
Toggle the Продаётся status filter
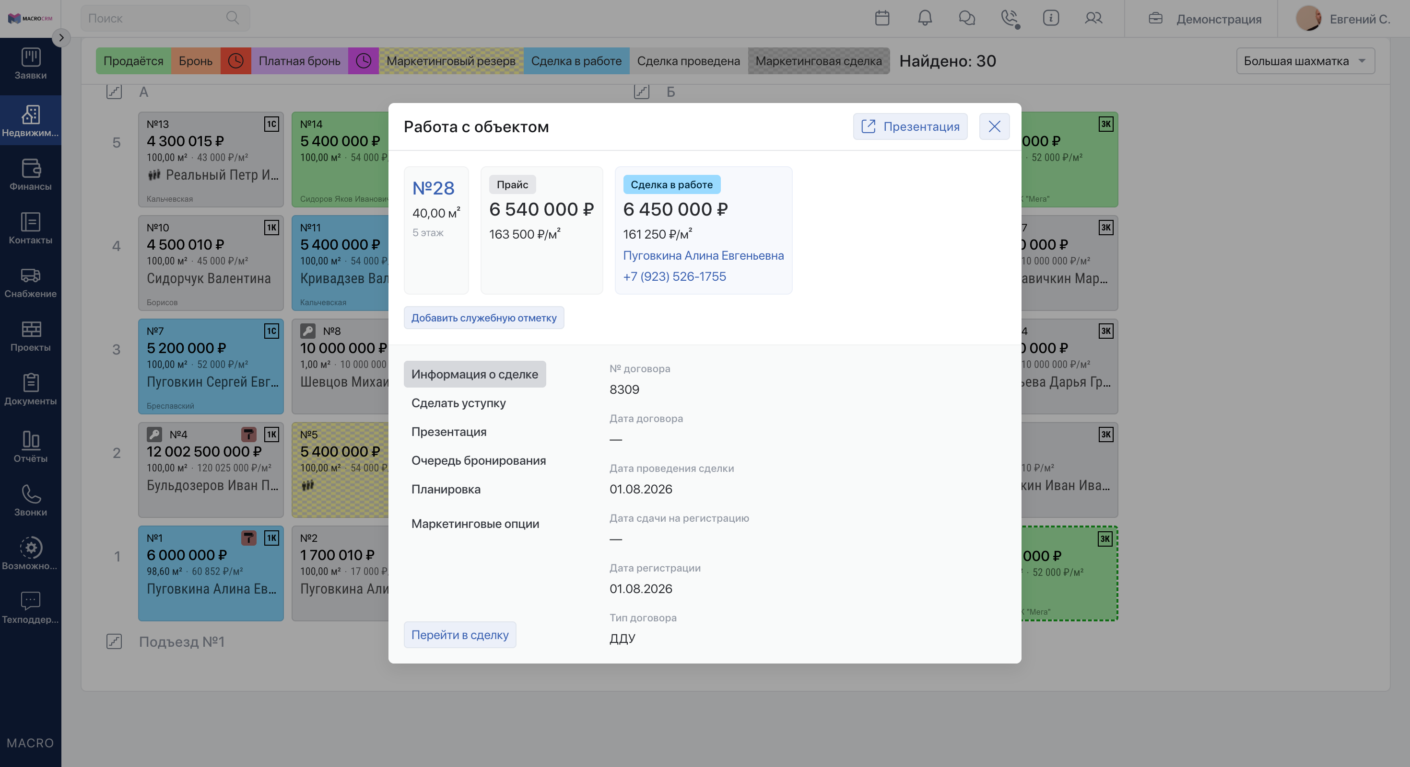tap(133, 61)
